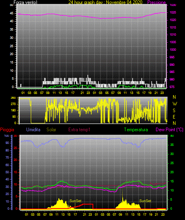Click the 60 value on humidity axis
The width and height of the screenshot is (185, 220).
point(7,165)
